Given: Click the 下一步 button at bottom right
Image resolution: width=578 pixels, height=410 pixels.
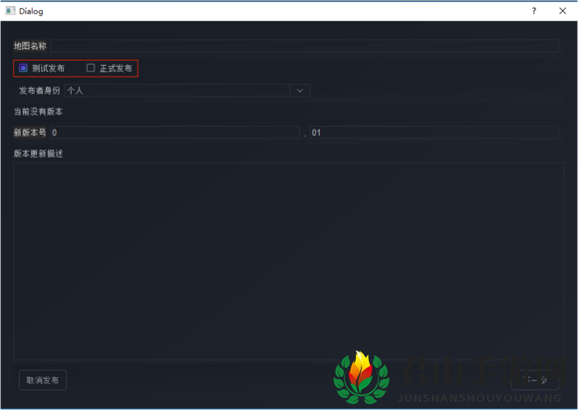Looking at the screenshot, I should [535, 380].
